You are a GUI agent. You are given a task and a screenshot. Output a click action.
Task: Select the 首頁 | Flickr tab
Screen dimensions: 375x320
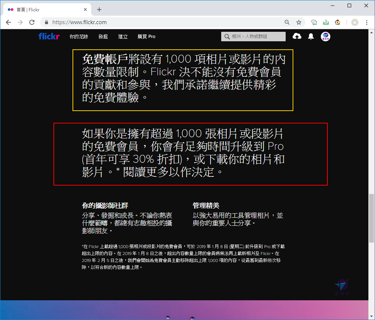click(47, 10)
